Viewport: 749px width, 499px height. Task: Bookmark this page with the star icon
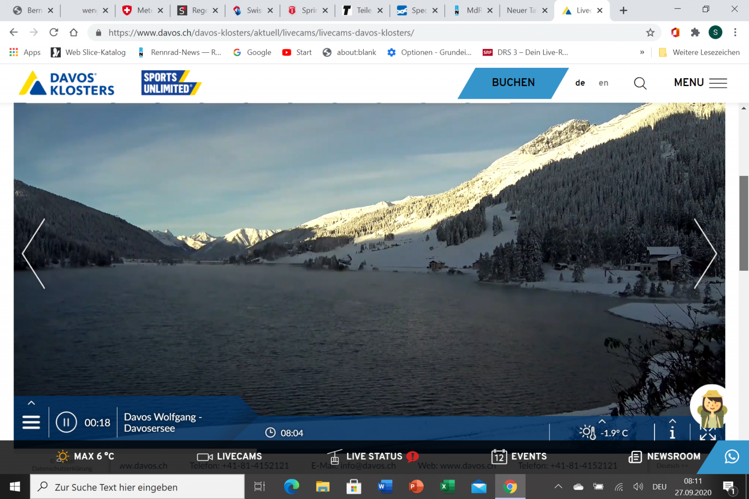click(x=650, y=33)
